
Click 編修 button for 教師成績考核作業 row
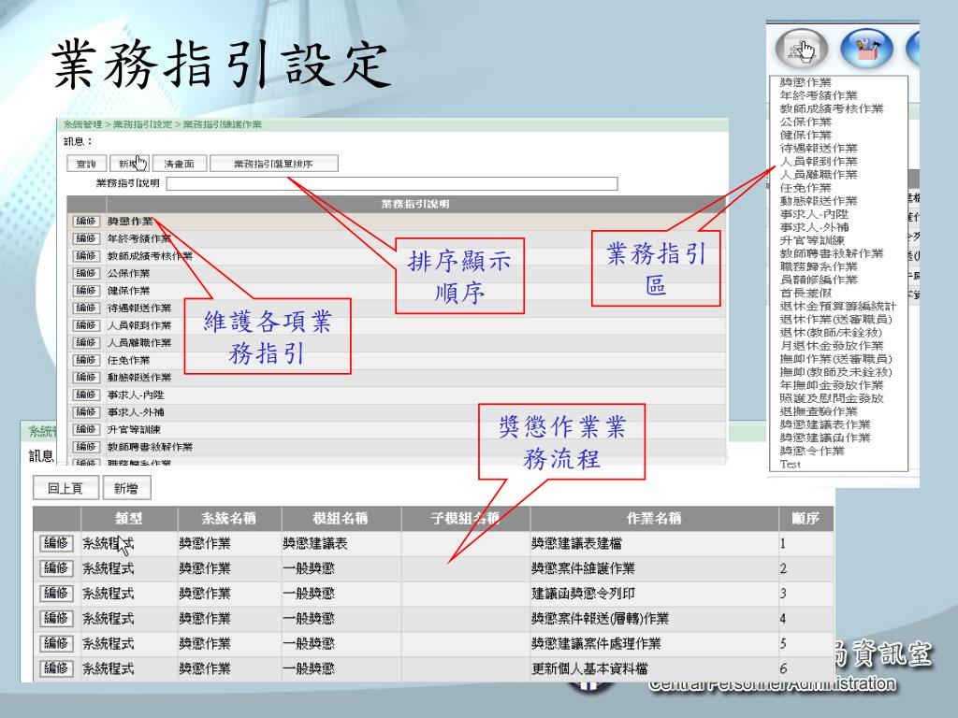(x=86, y=256)
